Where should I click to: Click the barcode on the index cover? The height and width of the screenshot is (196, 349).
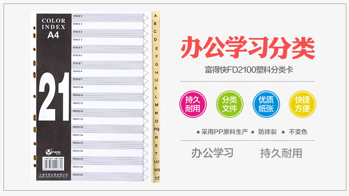click(x=53, y=164)
